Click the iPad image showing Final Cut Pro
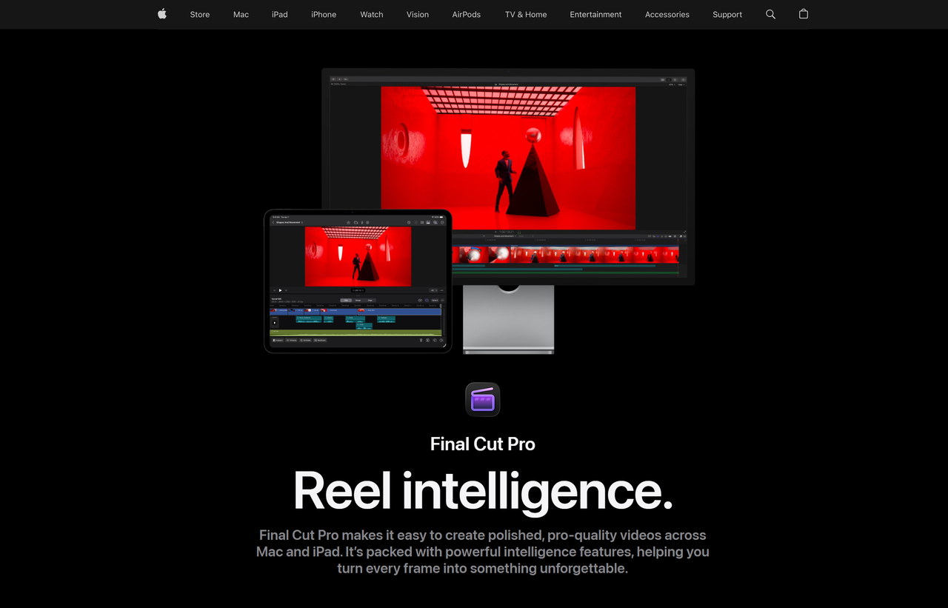 click(358, 281)
